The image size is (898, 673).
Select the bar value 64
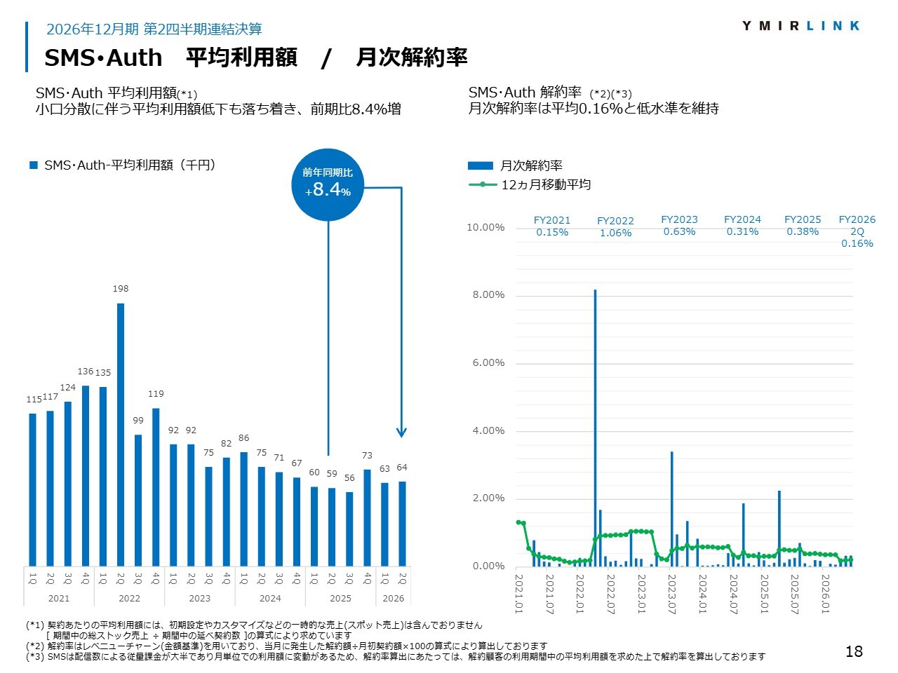point(402,468)
